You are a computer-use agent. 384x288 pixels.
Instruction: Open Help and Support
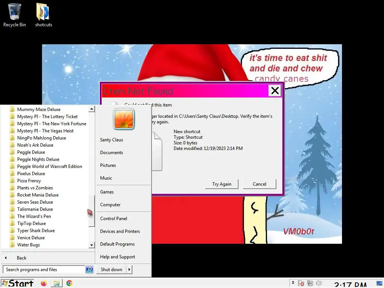117,256
